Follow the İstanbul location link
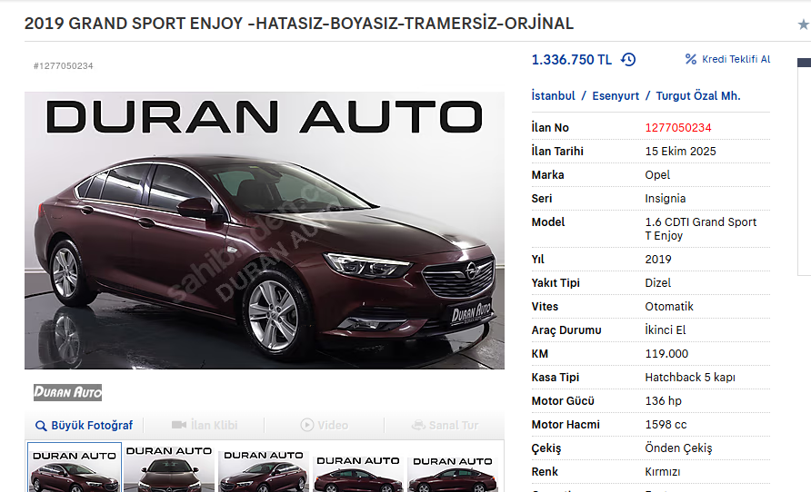This screenshot has height=492, width=811. point(553,95)
